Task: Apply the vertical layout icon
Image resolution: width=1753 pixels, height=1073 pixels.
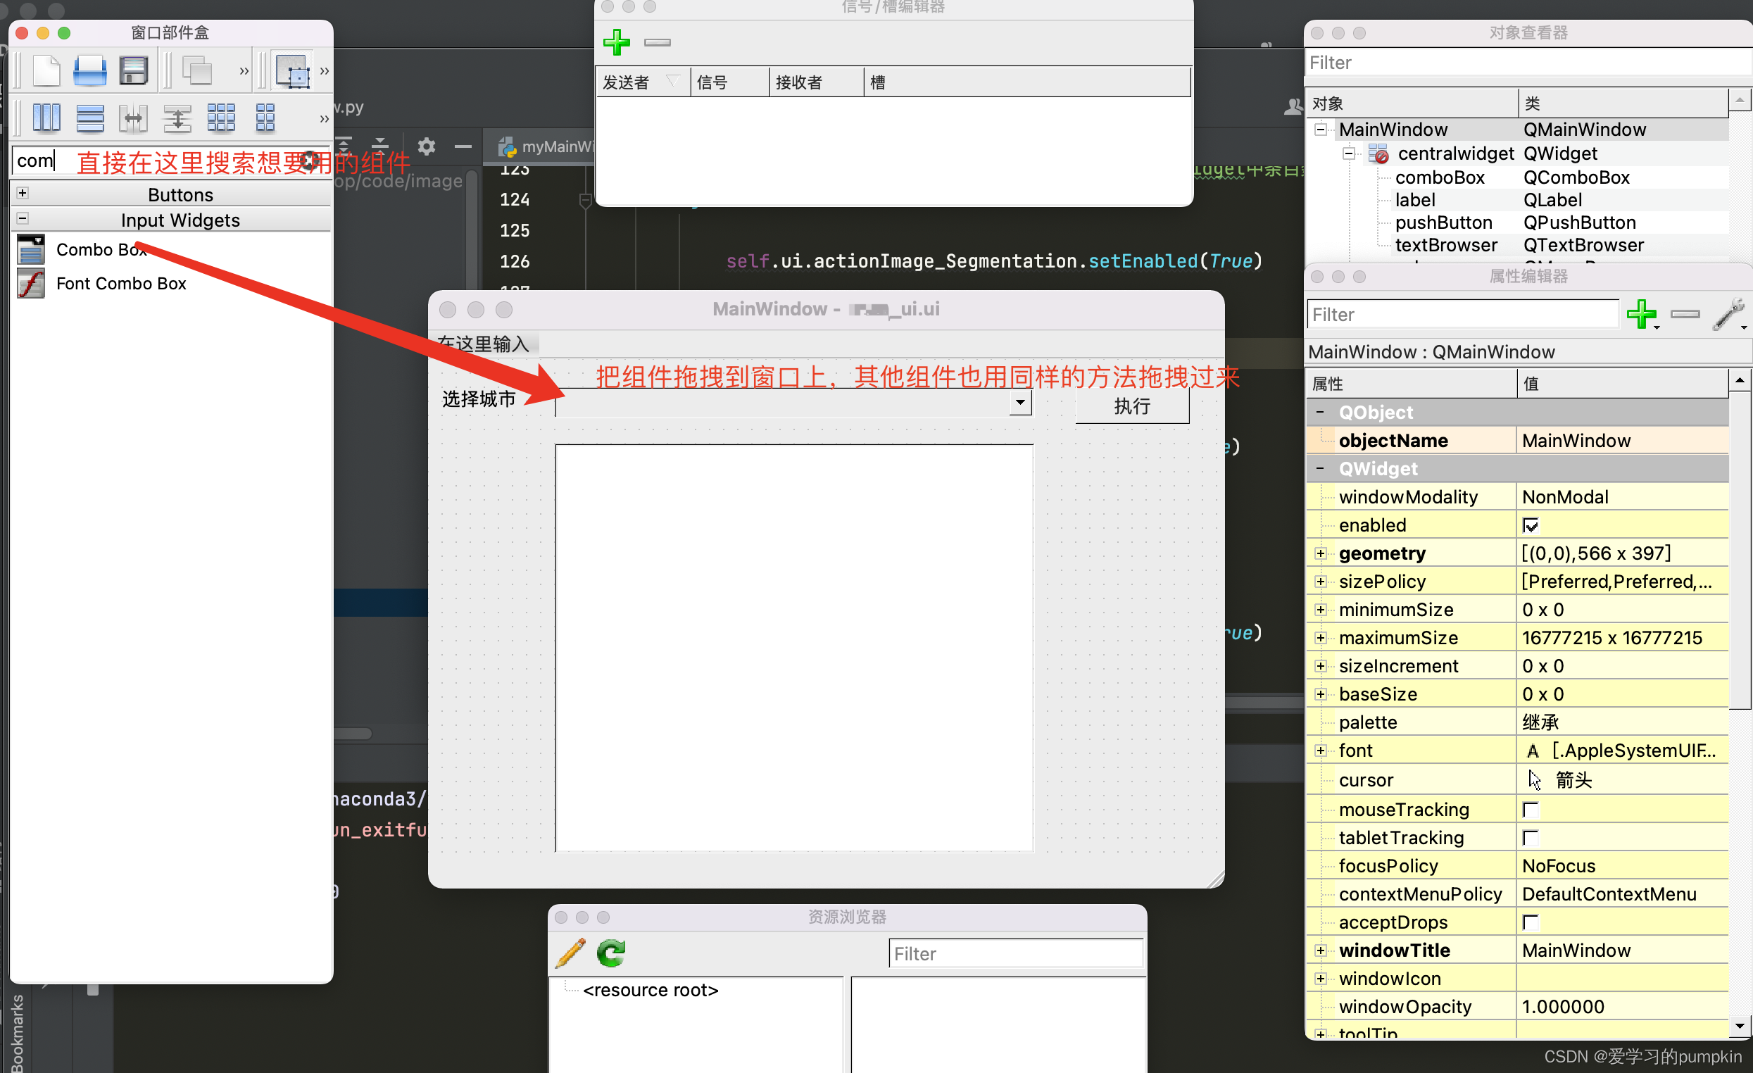Action: (x=89, y=118)
